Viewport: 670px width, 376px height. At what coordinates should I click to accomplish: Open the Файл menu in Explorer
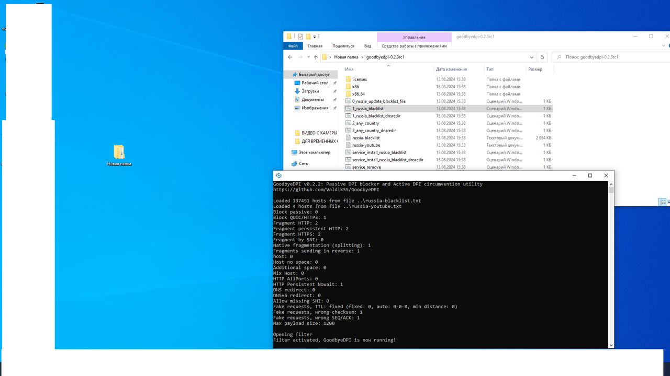293,46
